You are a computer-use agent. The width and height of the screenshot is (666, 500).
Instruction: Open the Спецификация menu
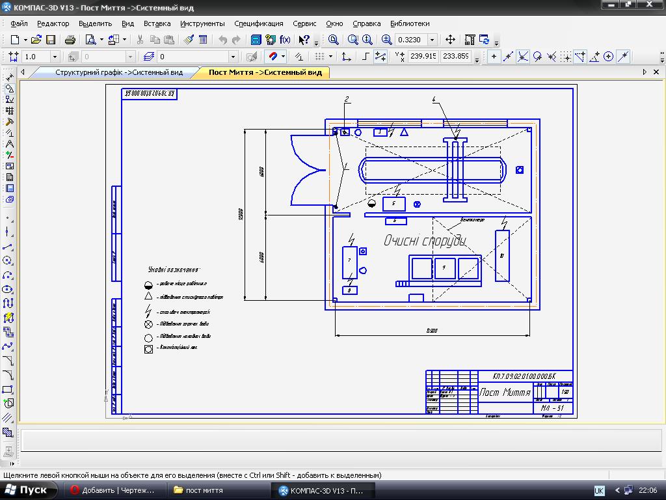259,24
